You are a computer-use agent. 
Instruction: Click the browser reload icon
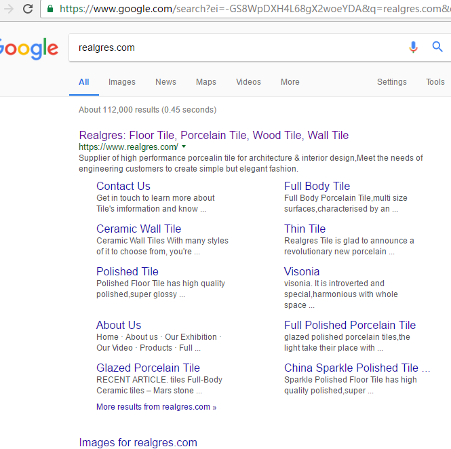click(28, 9)
